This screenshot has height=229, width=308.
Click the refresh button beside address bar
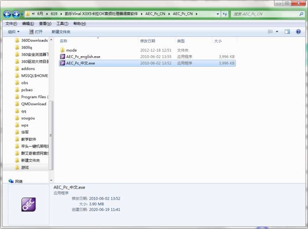225,14
